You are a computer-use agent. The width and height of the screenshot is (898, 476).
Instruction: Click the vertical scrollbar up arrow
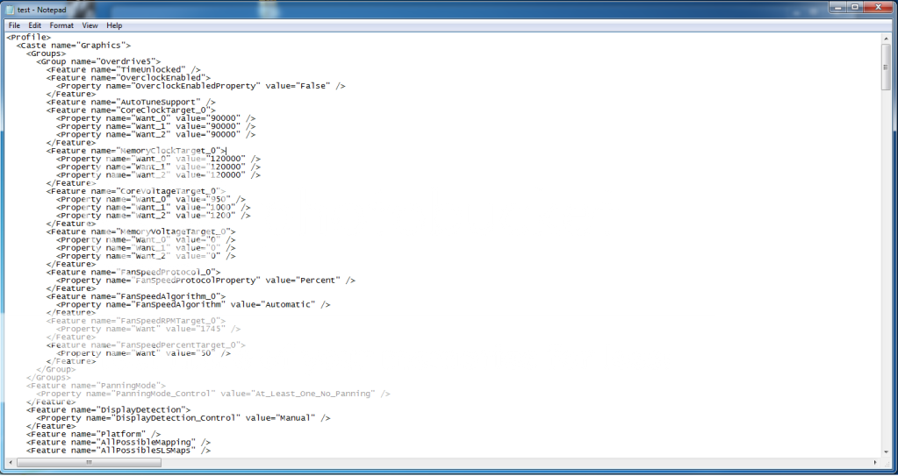[x=887, y=38]
